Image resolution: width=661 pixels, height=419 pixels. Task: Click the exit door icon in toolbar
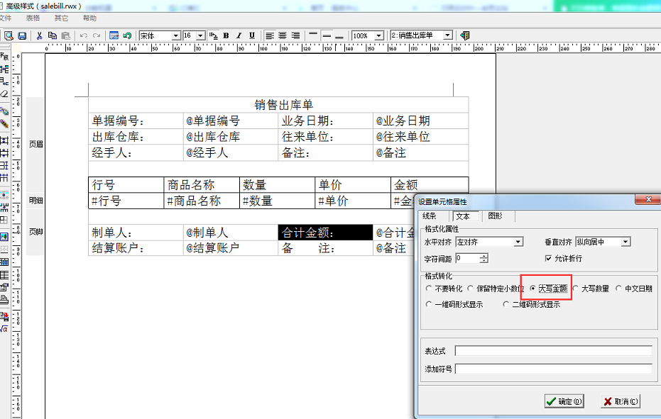click(465, 35)
